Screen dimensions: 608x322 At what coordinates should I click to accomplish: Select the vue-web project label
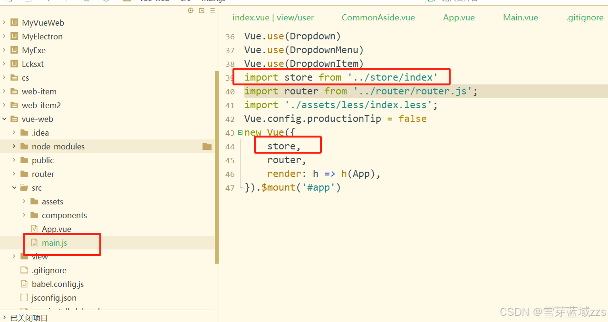pos(38,119)
